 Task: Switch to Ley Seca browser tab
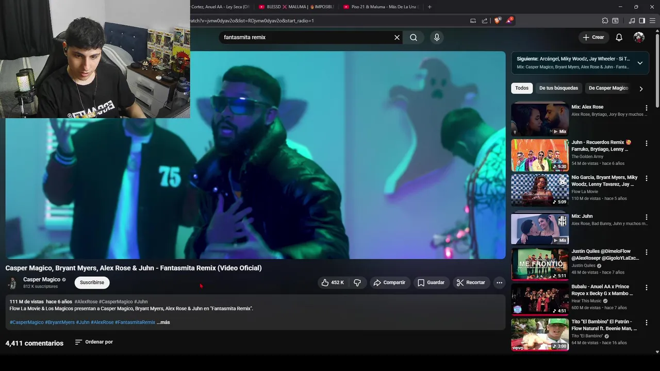click(x=221, y=7)
